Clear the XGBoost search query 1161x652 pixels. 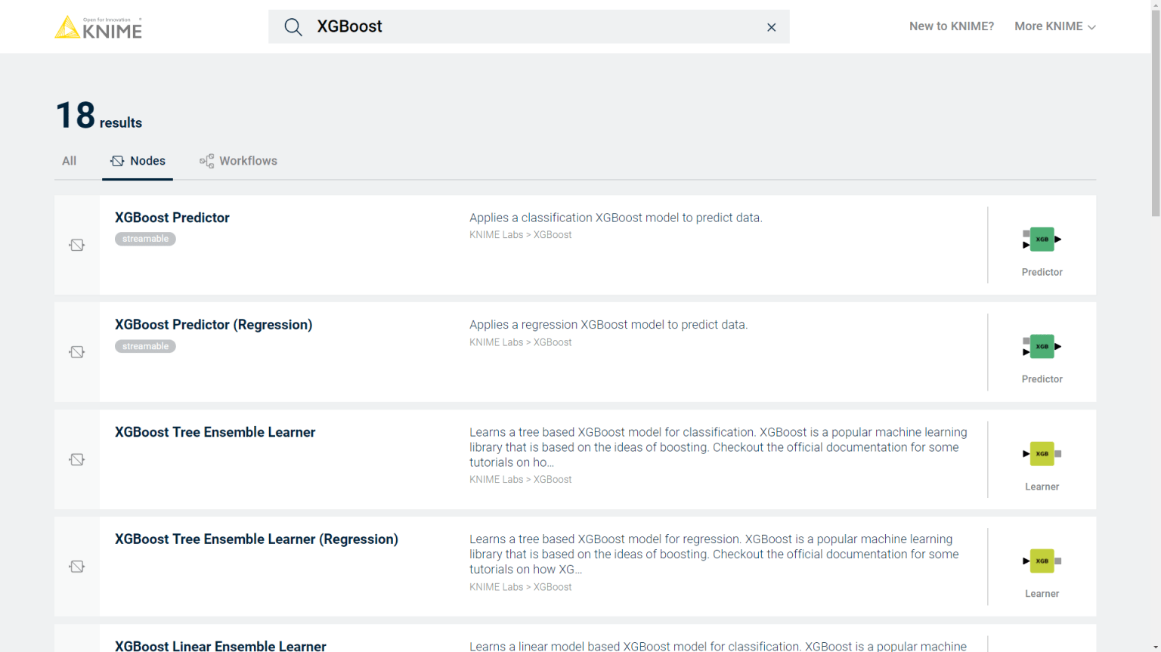click(x=771, y=27)
